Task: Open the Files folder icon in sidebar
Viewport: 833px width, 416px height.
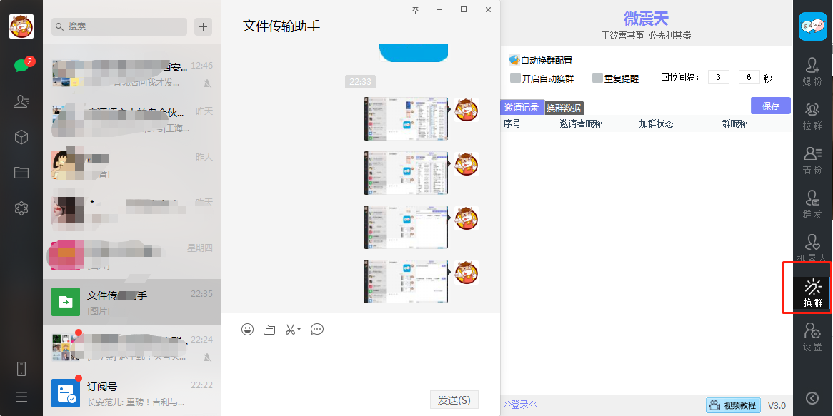Action: pyautogui.click(x=21, y=173)
